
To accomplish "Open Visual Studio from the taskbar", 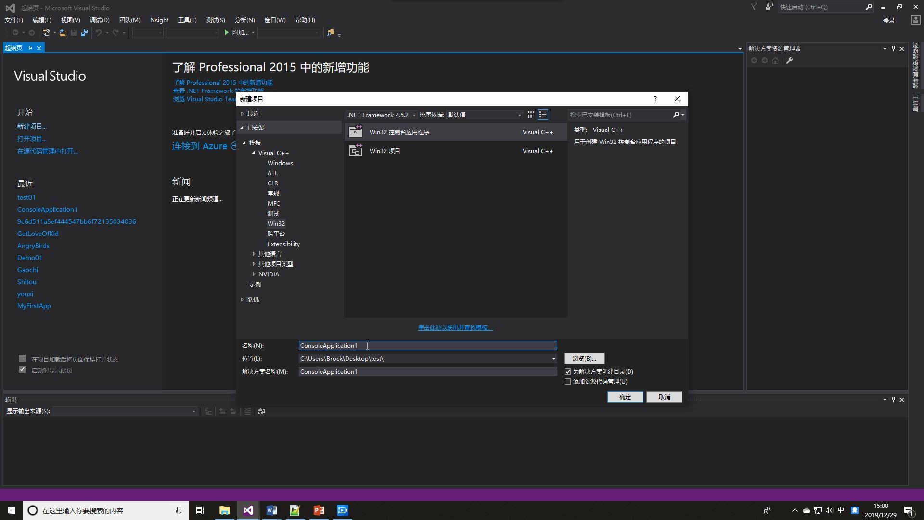I will (248, 510).
